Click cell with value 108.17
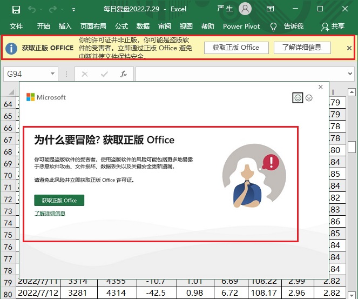 click(x=265, y=293)
